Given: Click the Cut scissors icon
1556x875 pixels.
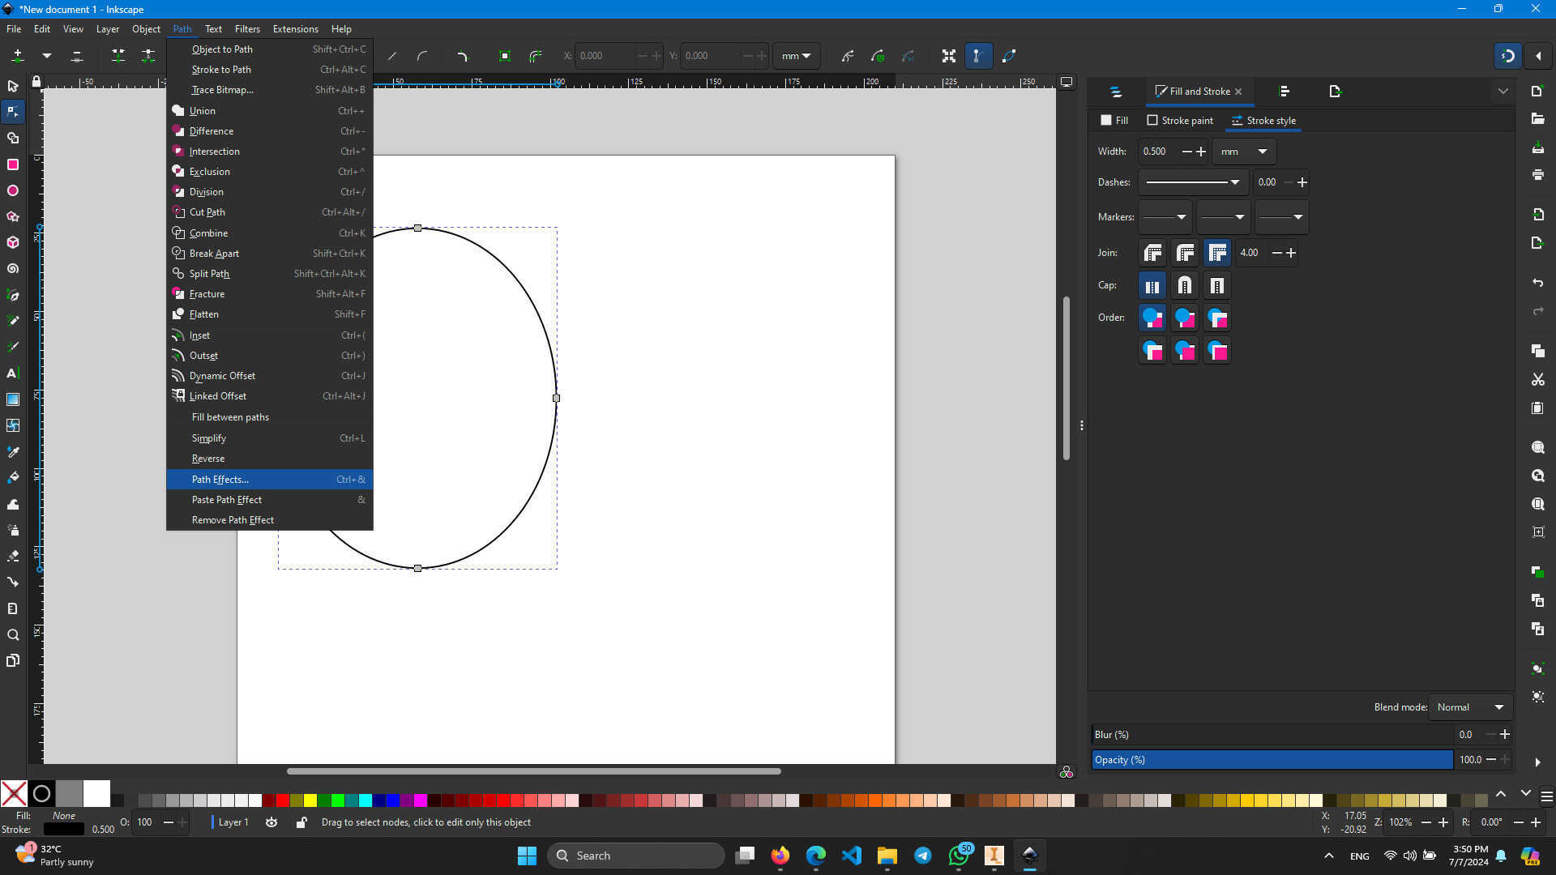Looking at the screenshot, I should coord(1537,379).
